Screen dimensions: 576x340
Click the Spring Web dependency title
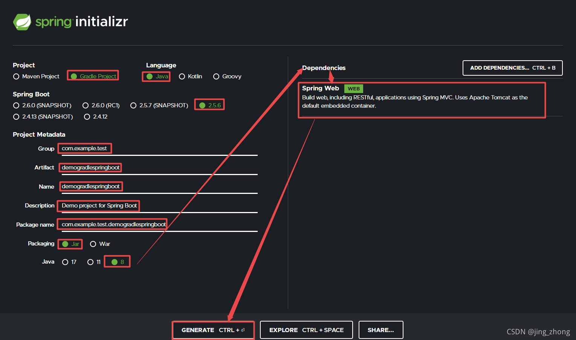(x=321, y=88)
